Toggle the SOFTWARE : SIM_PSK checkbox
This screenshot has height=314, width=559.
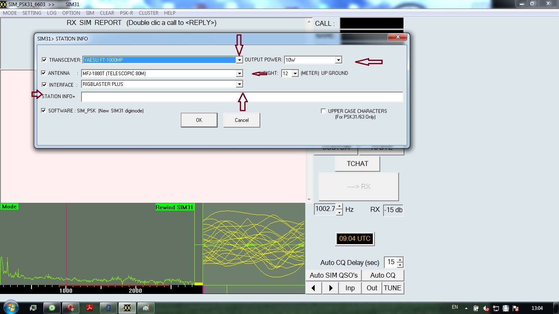pos(44,110)
